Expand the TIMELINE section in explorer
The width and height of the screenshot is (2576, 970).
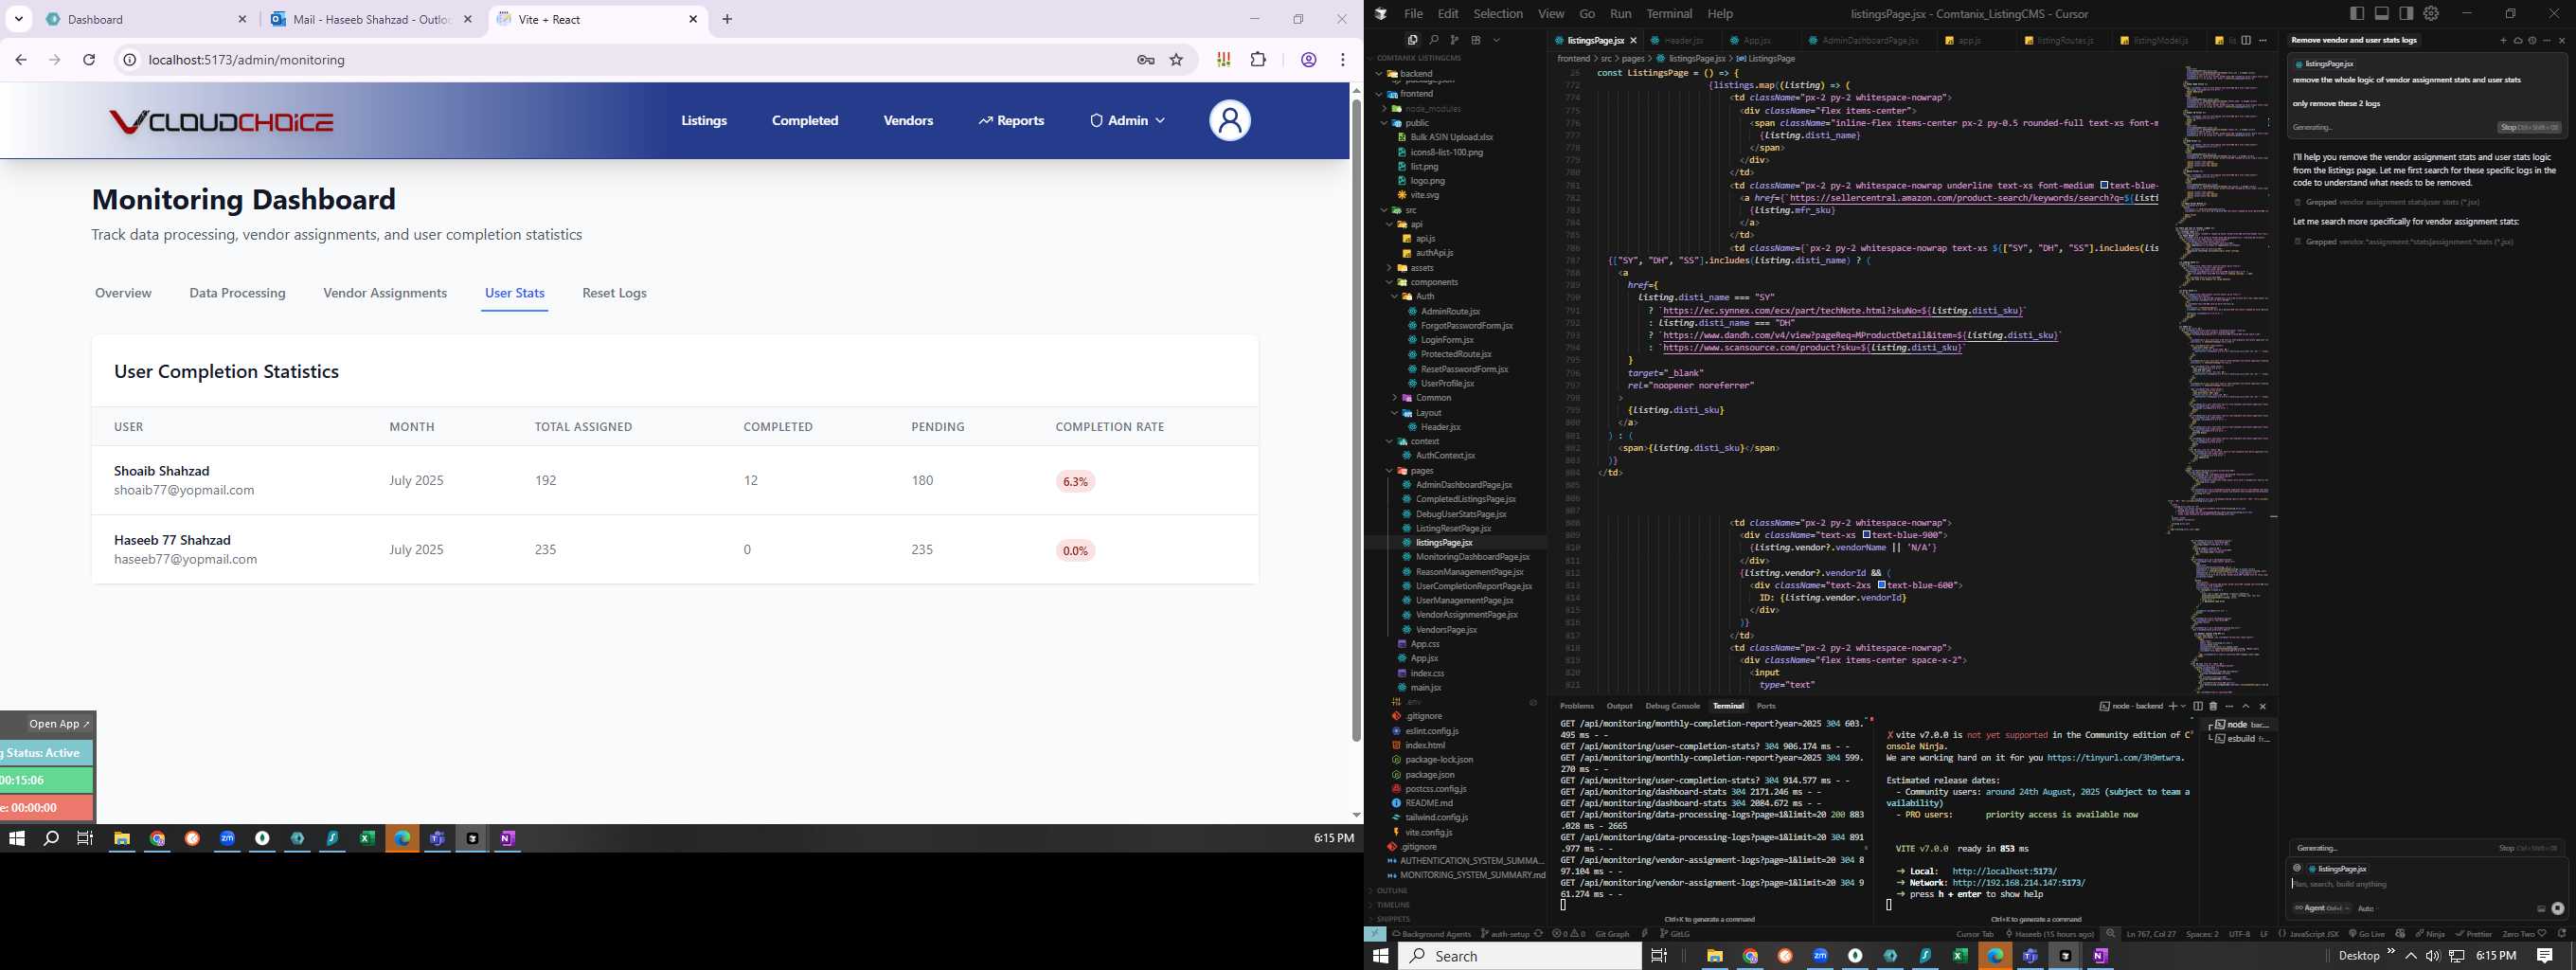click(1393, 904)
